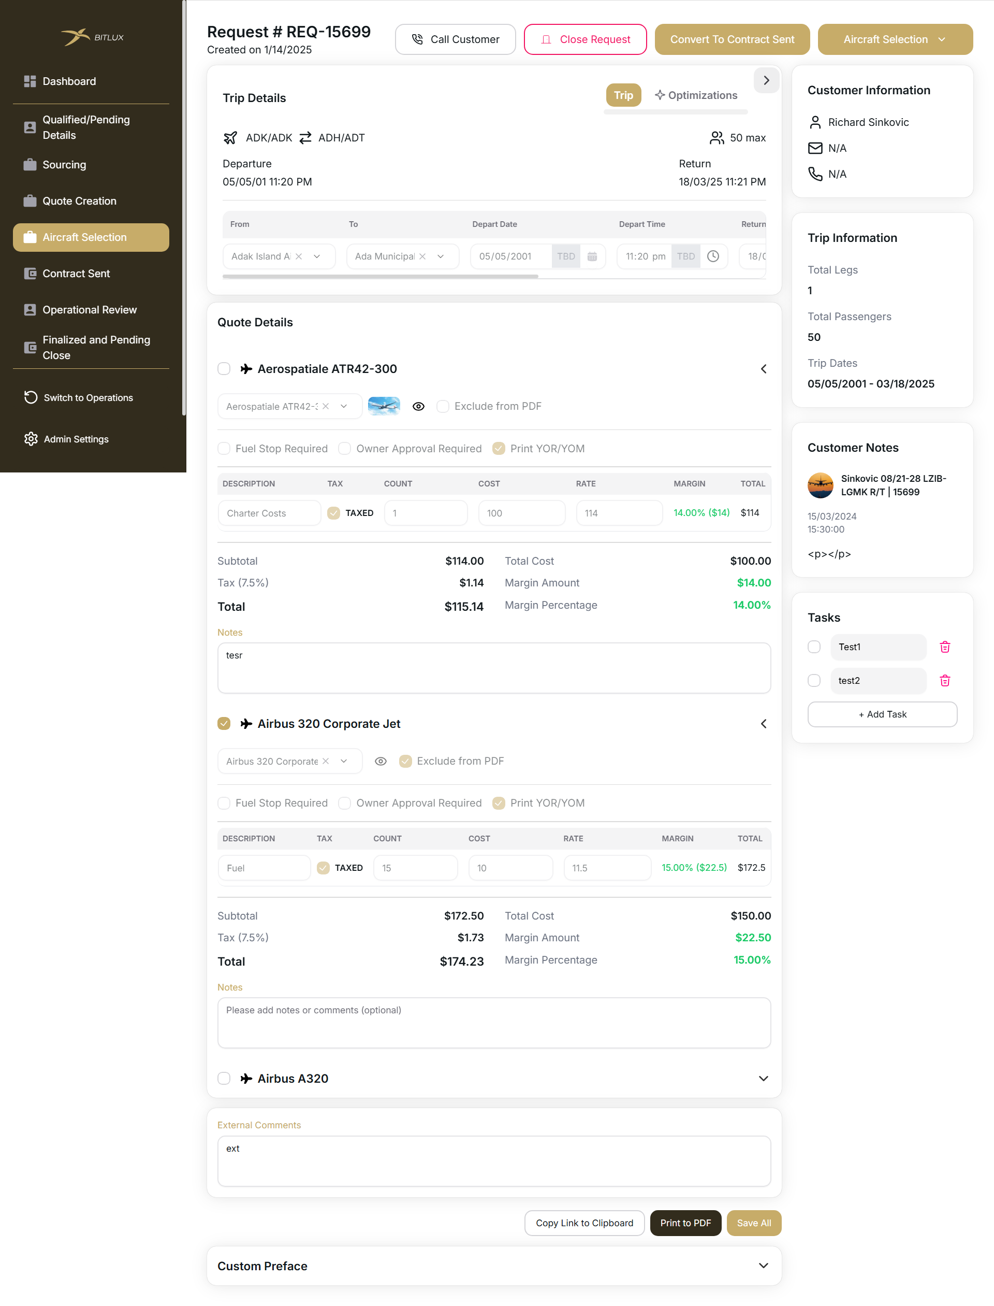Screen dimensions: 994x1306
Task: Click Convert To Contract Sent button
Action: tap(732, 39)
